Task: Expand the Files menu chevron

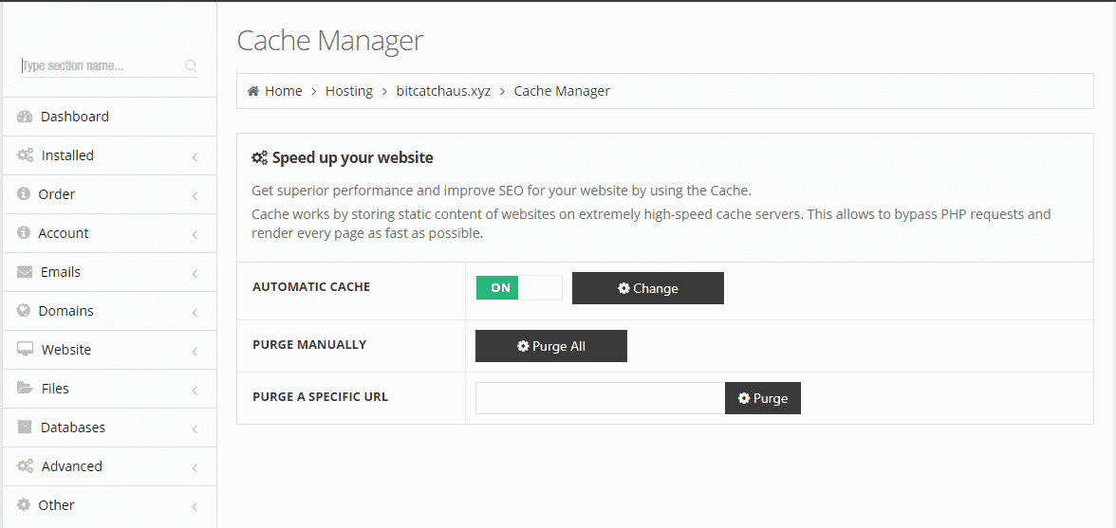Action: tap(195, 391)
